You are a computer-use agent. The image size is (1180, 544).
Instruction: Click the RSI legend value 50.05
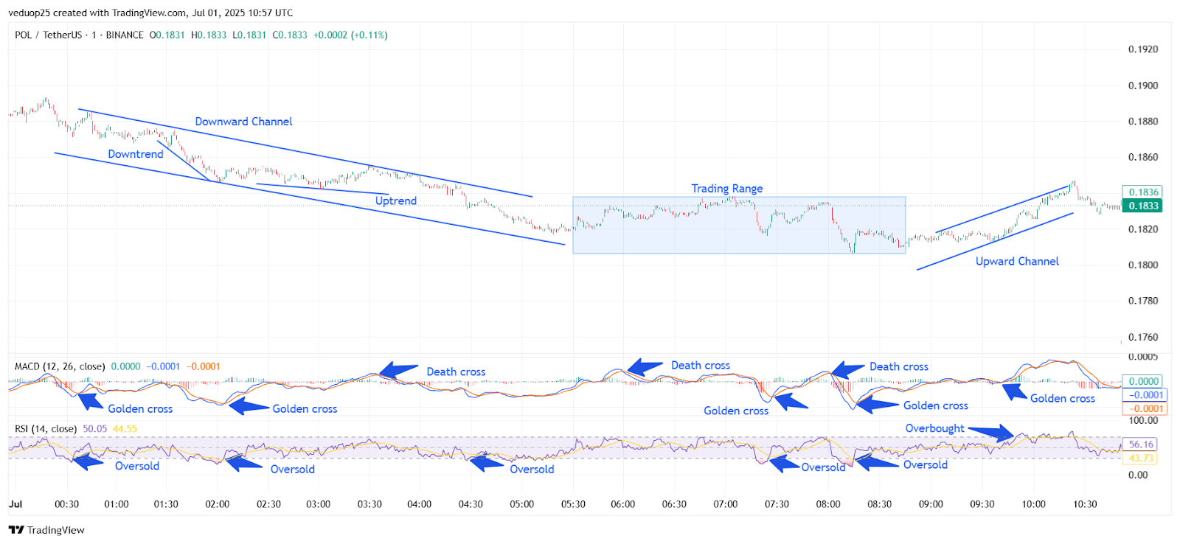(95, 428)
